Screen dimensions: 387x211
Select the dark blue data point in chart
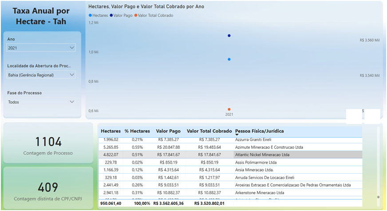point(229,35)
